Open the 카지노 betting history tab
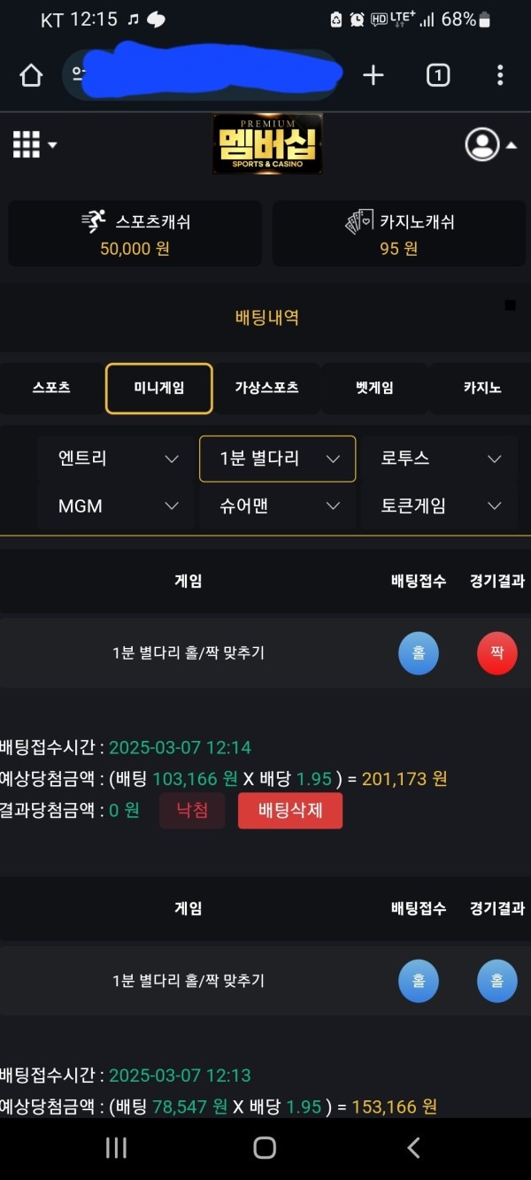This screenshot has width=531, height=1180. [x=481, y=388]
